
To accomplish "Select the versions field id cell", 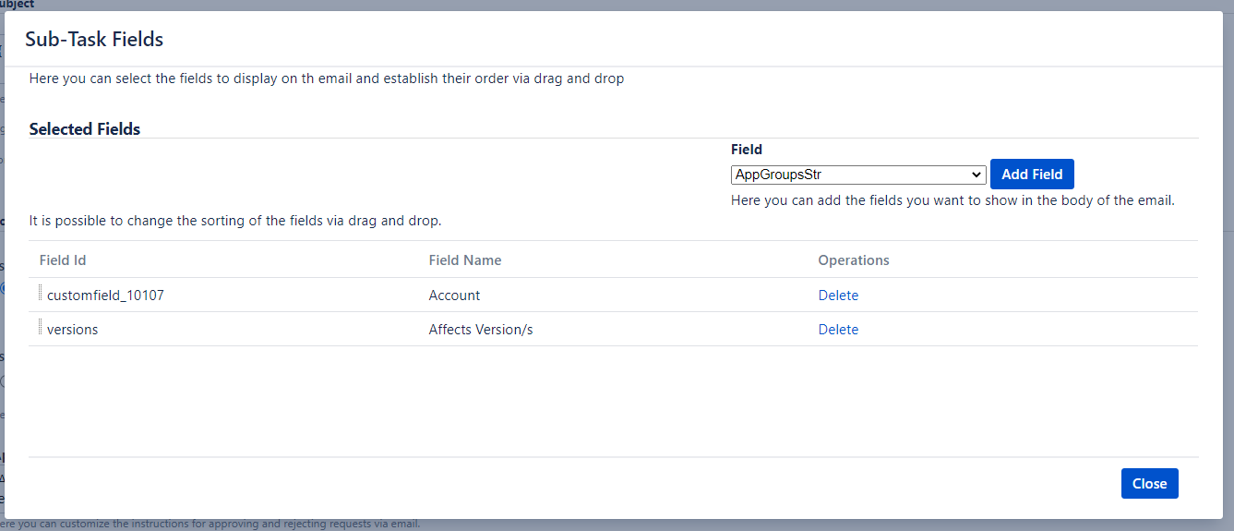I will [72, 330].
